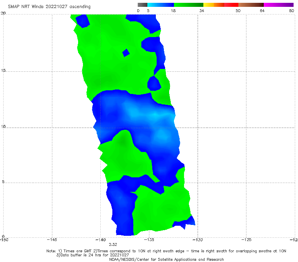Click the blue 5-18 segment of the color bar

point(161,5)
